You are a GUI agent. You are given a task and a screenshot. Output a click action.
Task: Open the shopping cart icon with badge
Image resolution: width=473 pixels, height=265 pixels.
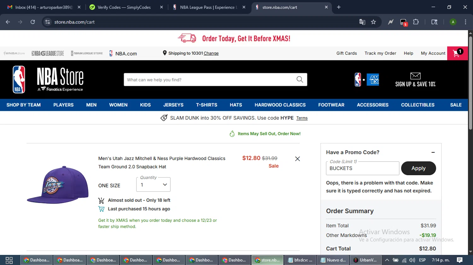point(458,53)
